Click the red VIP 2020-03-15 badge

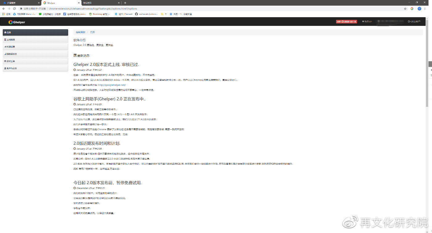(347, 22)
